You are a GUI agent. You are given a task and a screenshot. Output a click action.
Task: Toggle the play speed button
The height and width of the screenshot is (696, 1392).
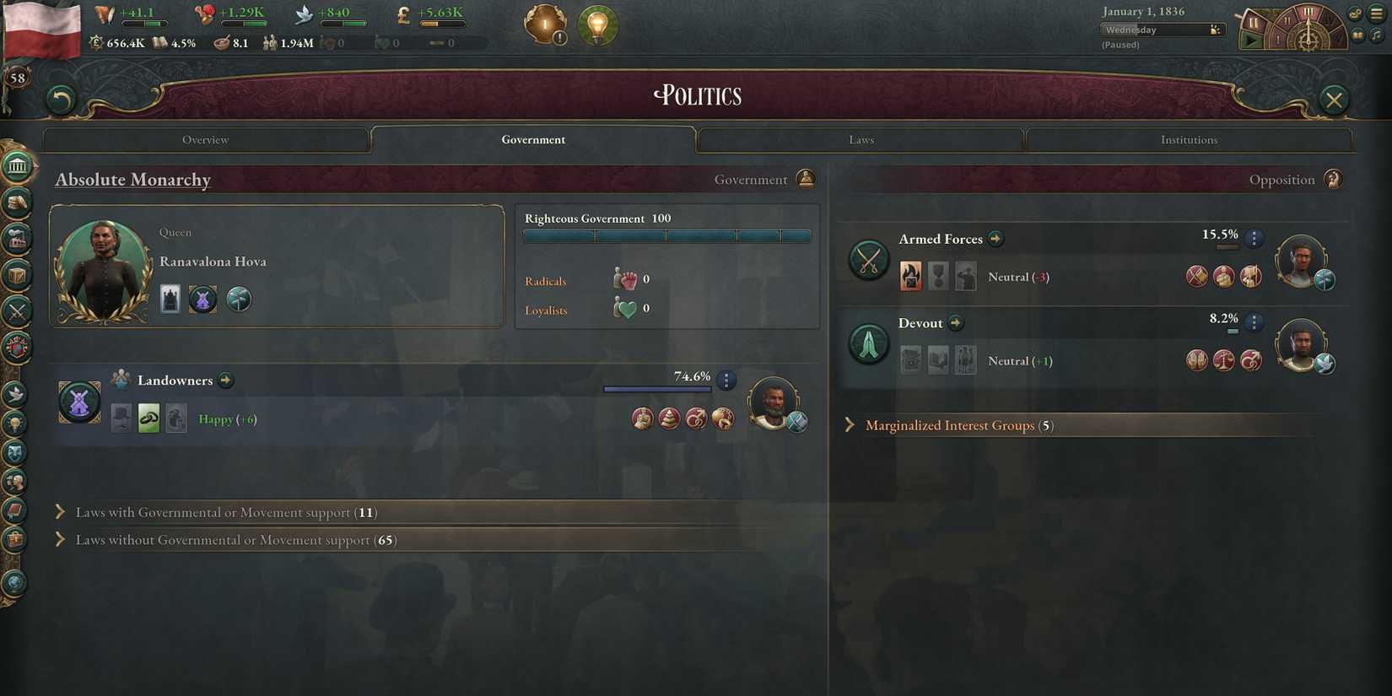point(1252,40)
